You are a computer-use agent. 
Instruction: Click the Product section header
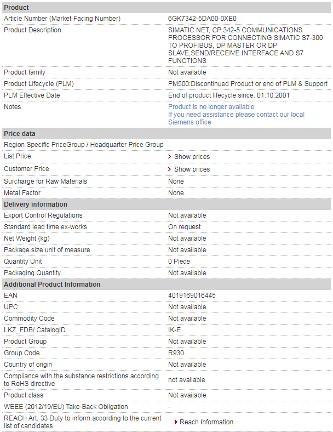tap(166, 8)
